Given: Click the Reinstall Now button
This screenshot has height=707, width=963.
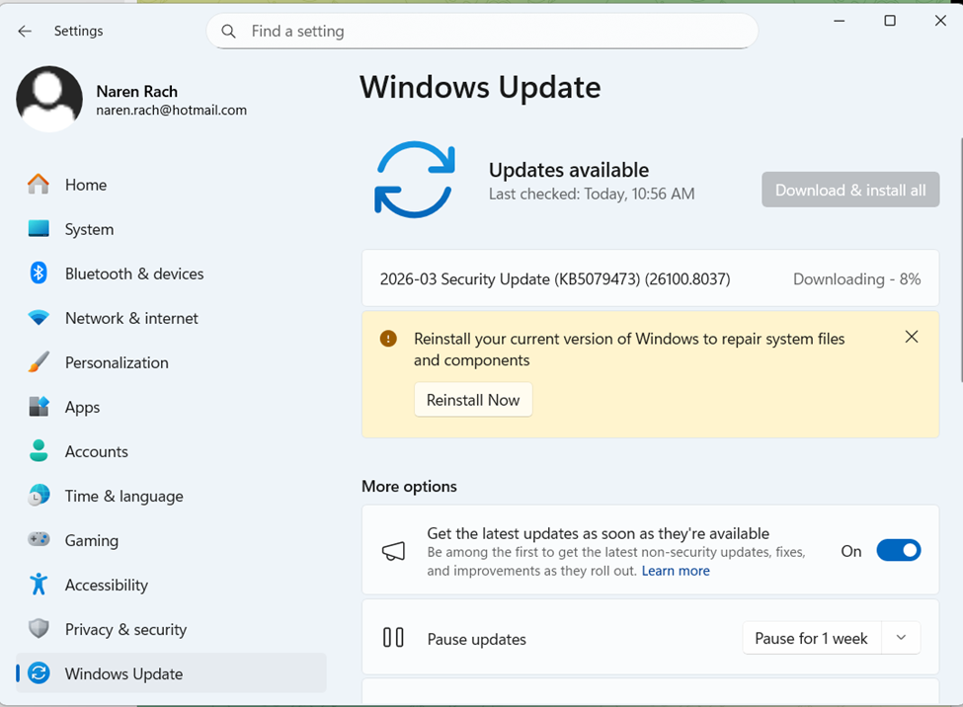Looking at the screenshot, I should point(473,400).
